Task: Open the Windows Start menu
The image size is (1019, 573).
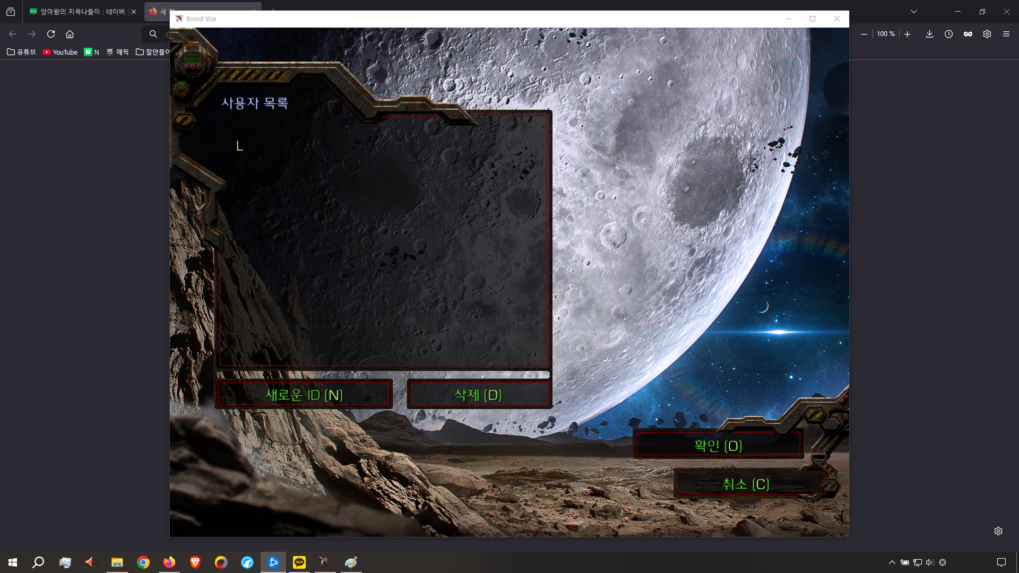Action: point(13,562)
